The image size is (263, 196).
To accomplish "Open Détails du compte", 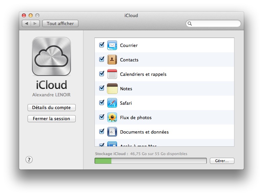I will (51, 108).
